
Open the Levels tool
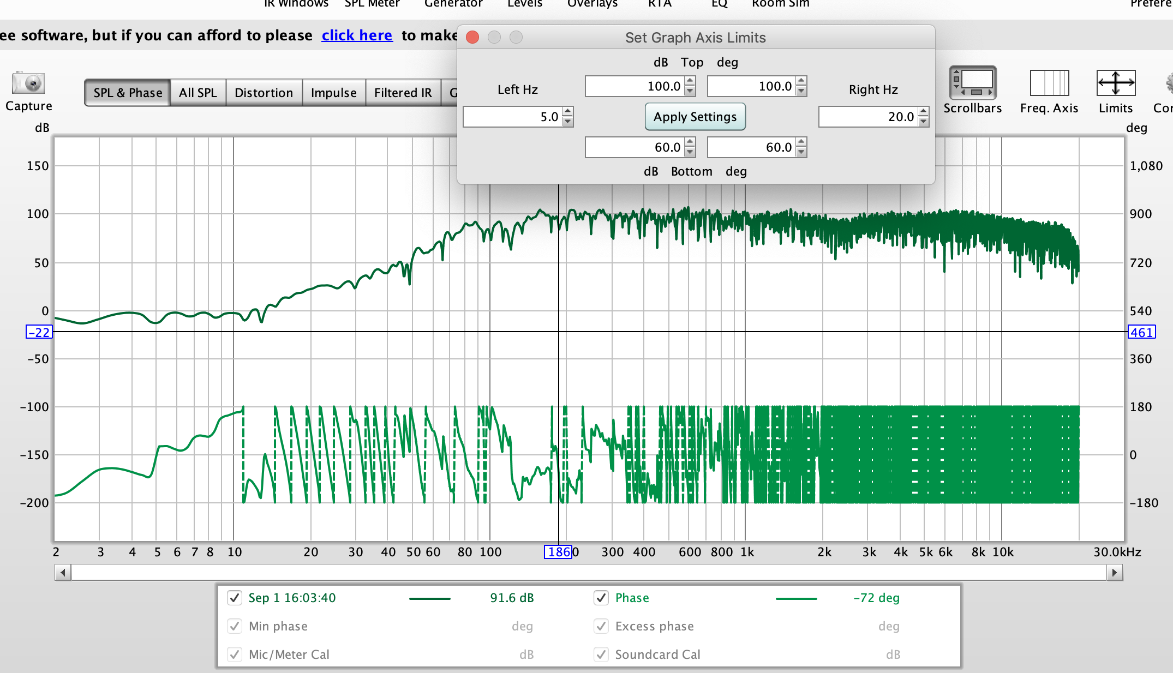click(x=525, y=4)
